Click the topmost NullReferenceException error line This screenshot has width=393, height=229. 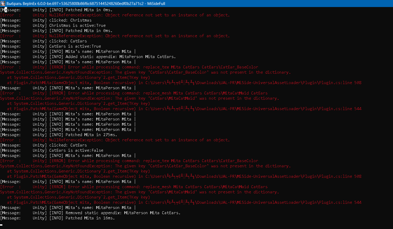[x=139, y=15]
